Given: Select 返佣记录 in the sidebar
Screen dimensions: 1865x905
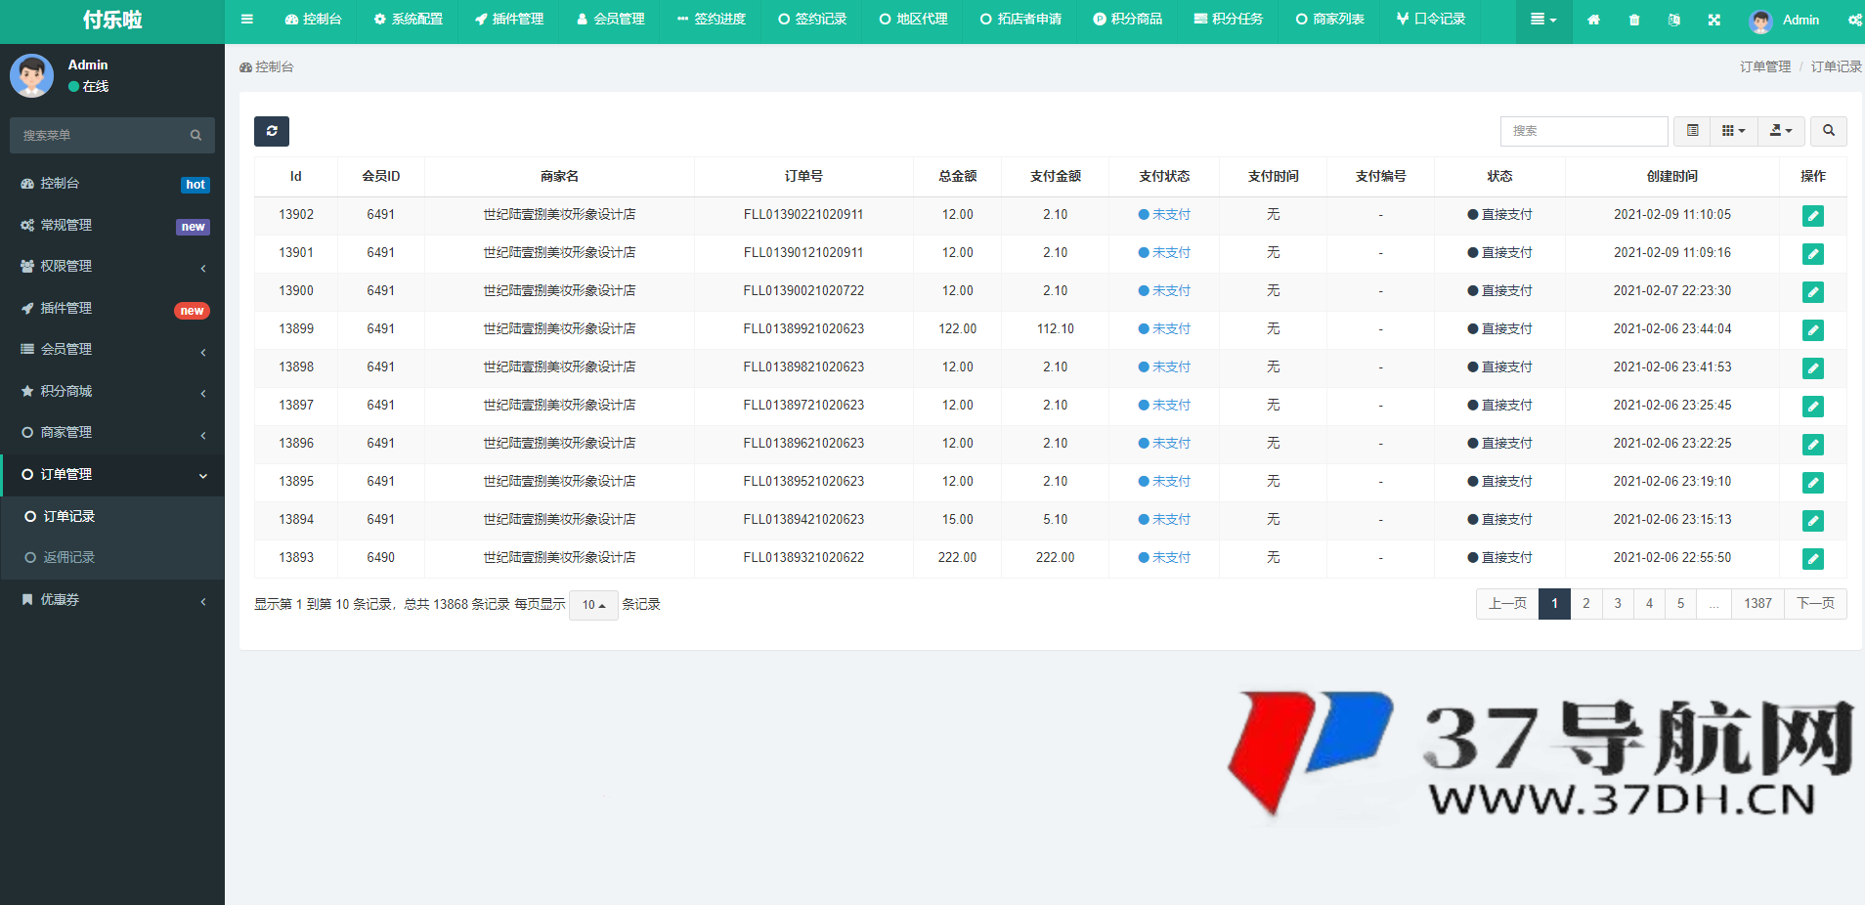Looking at the screenshot, I should coord(67,557).
